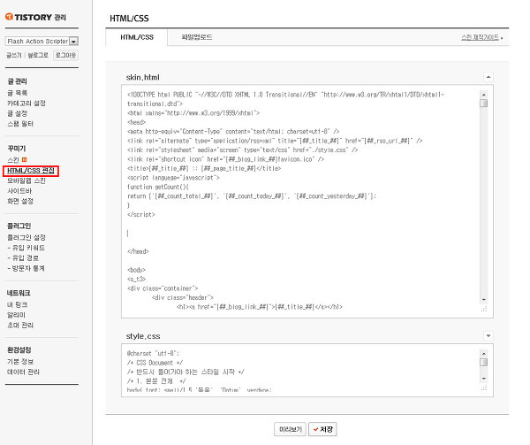Open 사이드바 settings

pyautogui.click(x=19, y=191)
